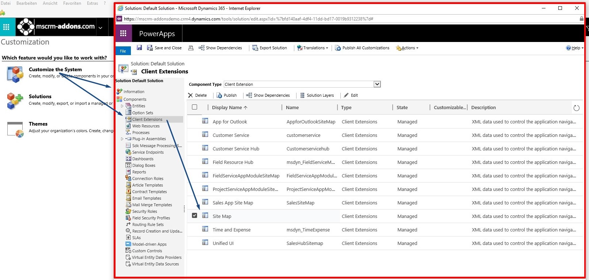Open the Actions dropdown menu

coord(407,48)
